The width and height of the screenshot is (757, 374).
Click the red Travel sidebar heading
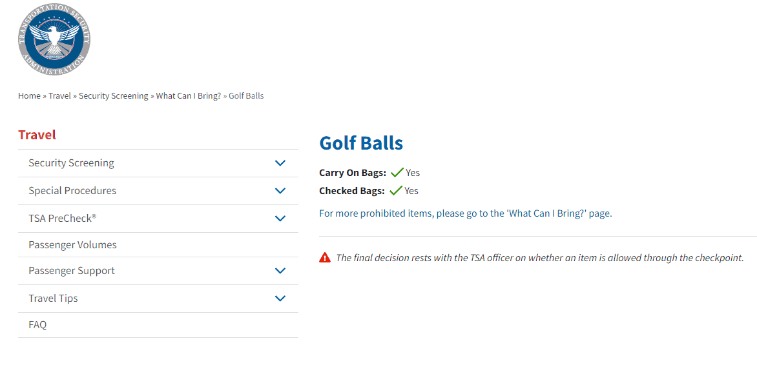point(37,135)
